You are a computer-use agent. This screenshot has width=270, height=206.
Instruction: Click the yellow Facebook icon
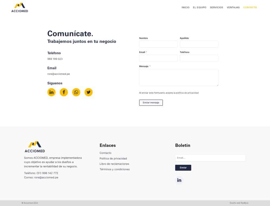(x=64, y=92)
